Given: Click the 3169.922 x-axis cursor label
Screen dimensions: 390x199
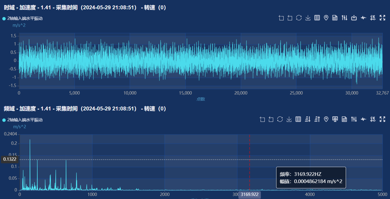Looking at the screenshot, I should click(249, 194).
